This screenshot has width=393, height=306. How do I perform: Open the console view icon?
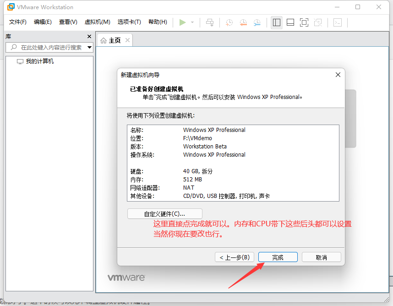[x=338, y=22]
